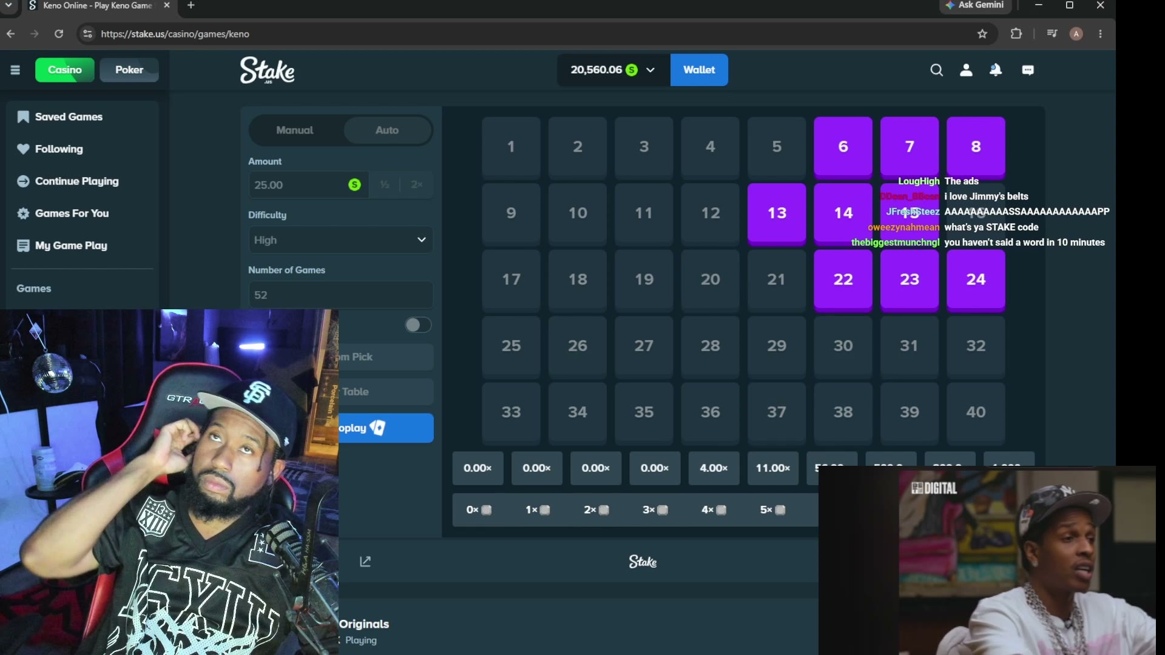Open the user profile icon
Screen dimensions: 1165x655
(x=966, y=70)
